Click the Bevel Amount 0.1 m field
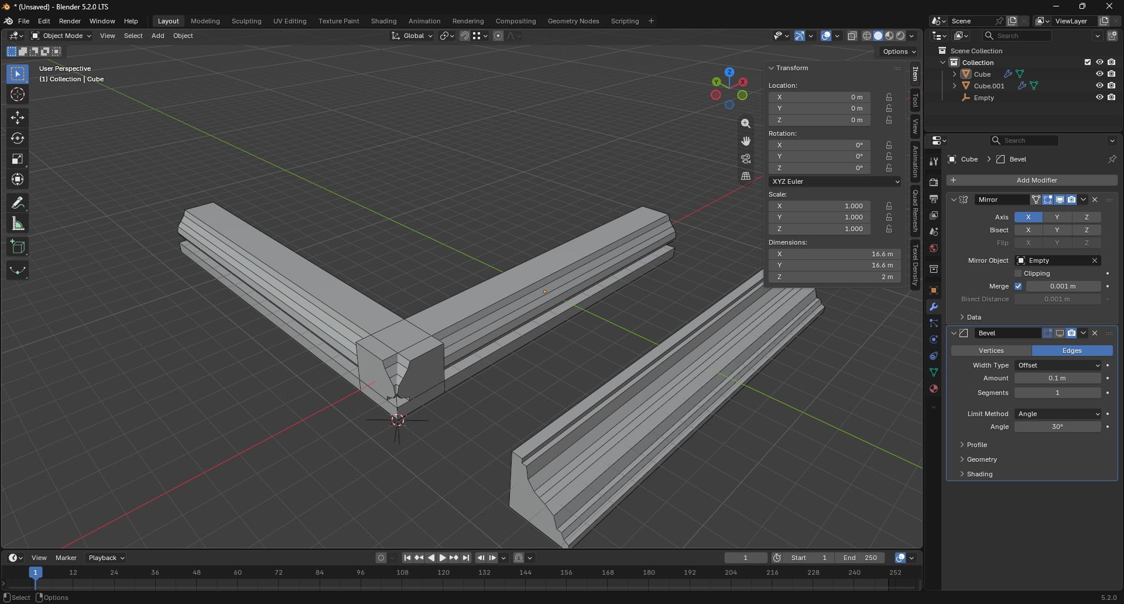This screenshot has height=604, width=1124. tap(1058, 378)
